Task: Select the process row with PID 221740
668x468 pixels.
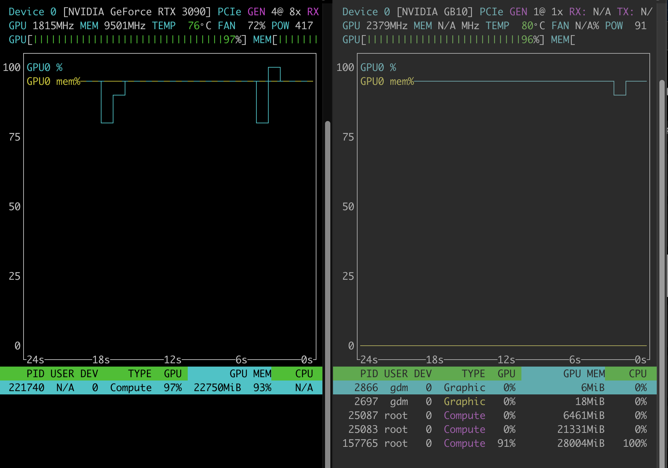Action: point(161,387)
